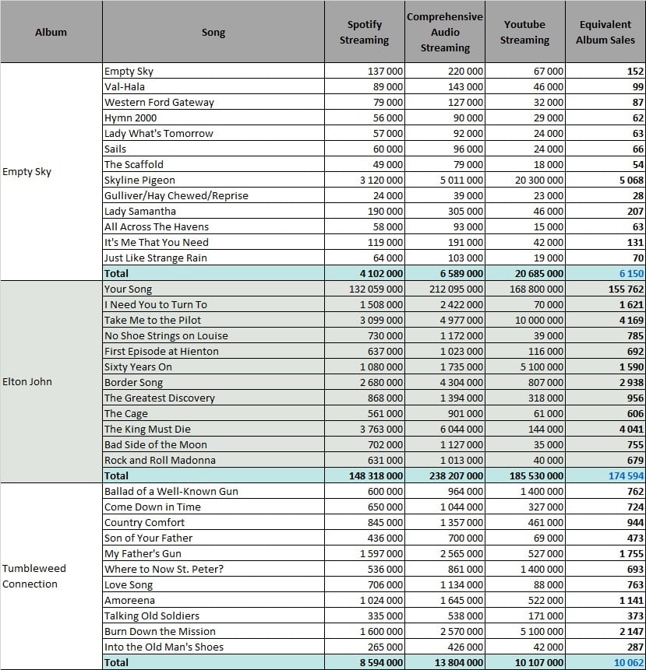Click the Youtube Streaming header cell

[x=525, y=32]
